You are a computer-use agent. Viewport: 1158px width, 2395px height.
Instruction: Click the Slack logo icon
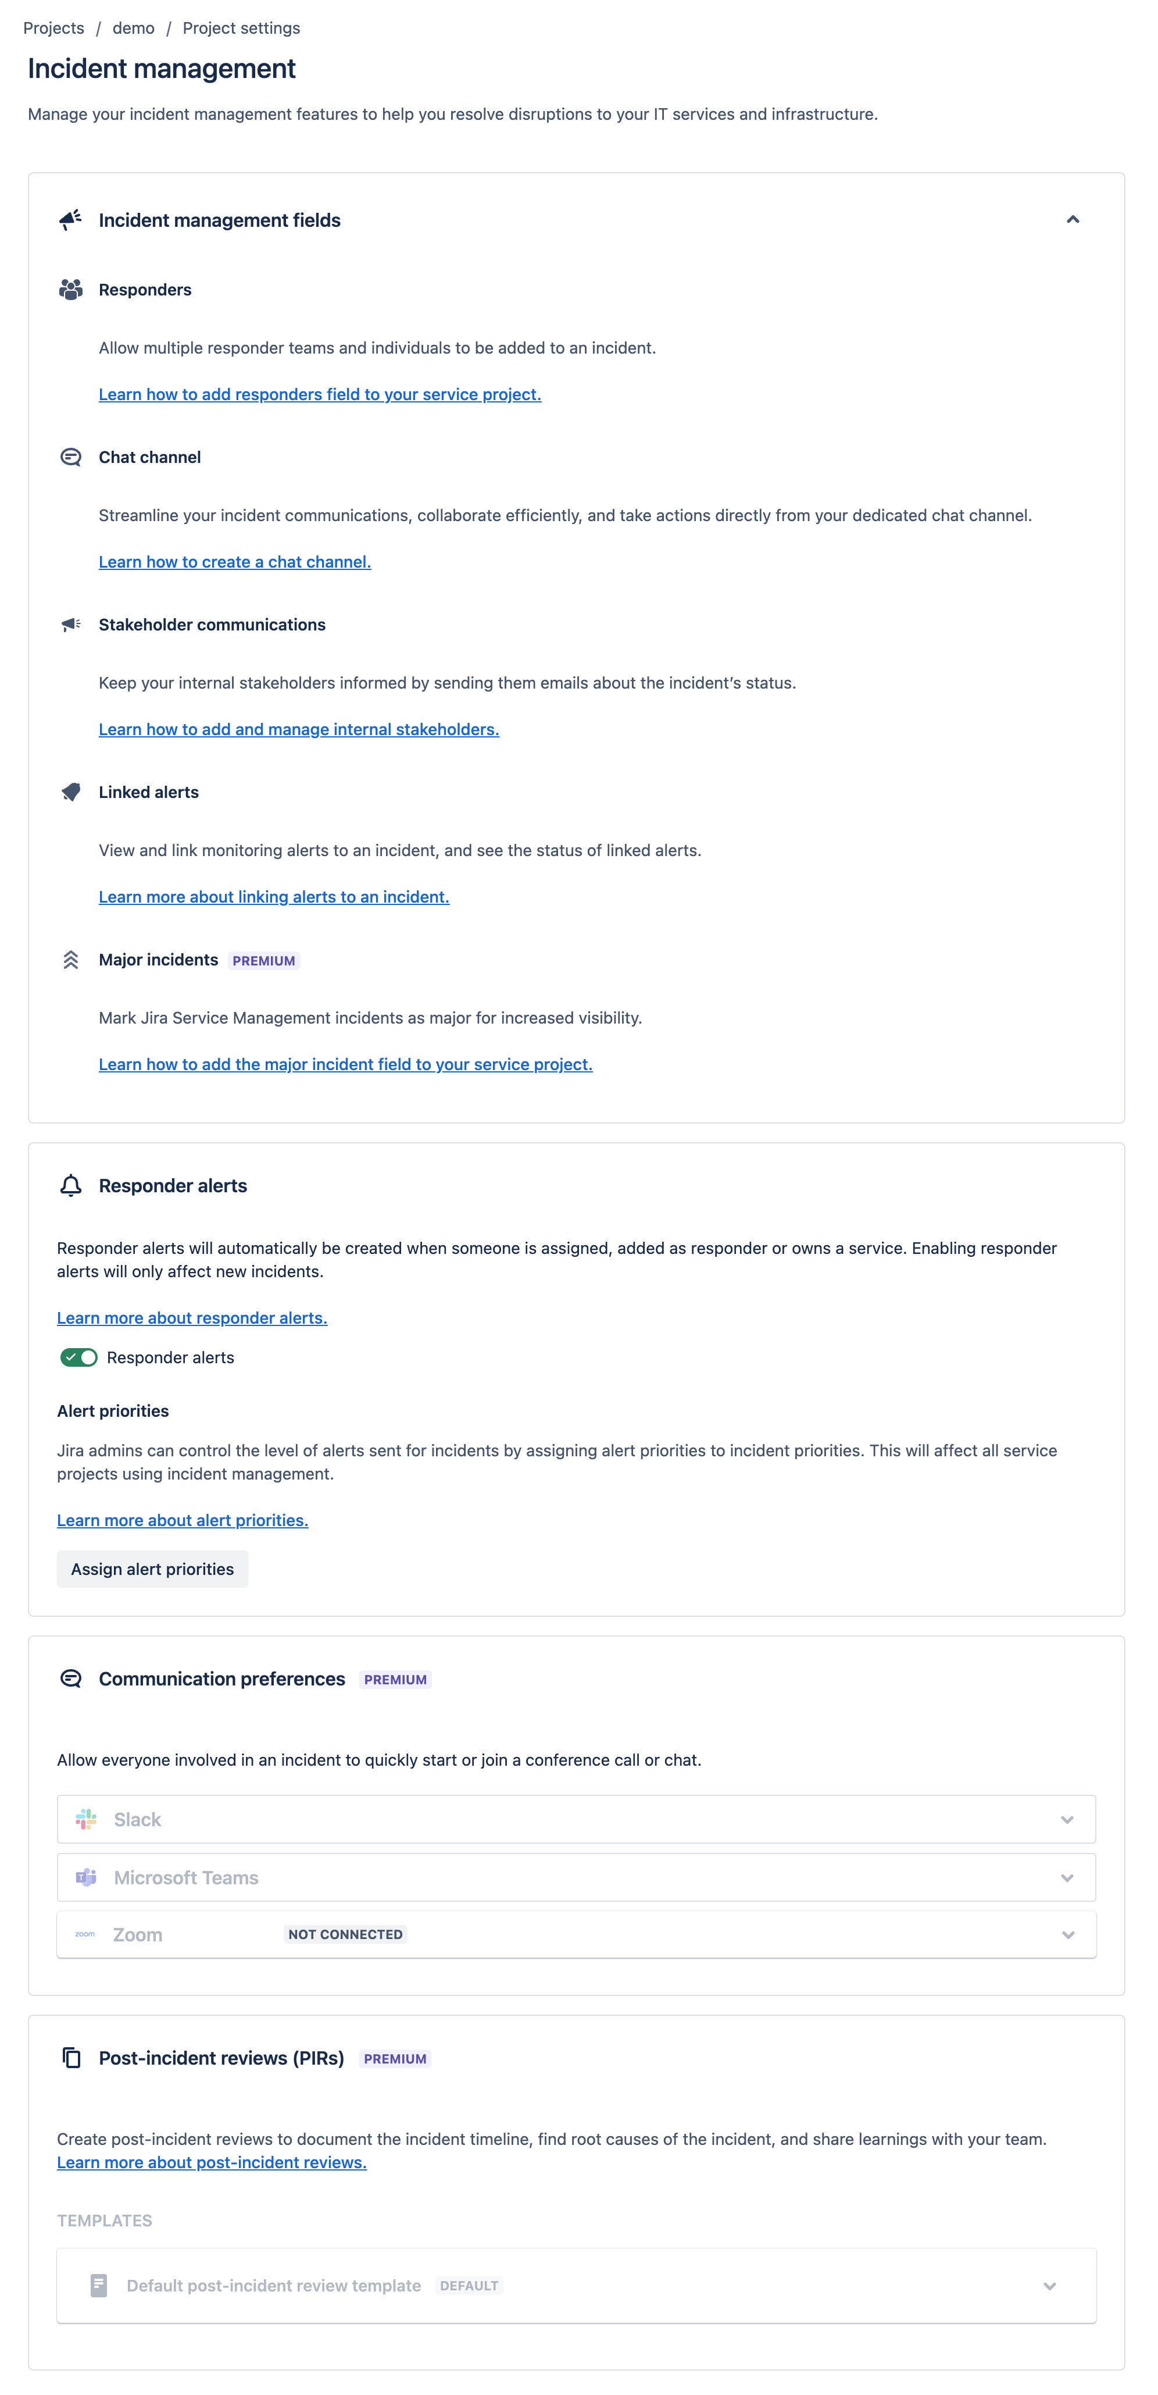pos(87,1819)
